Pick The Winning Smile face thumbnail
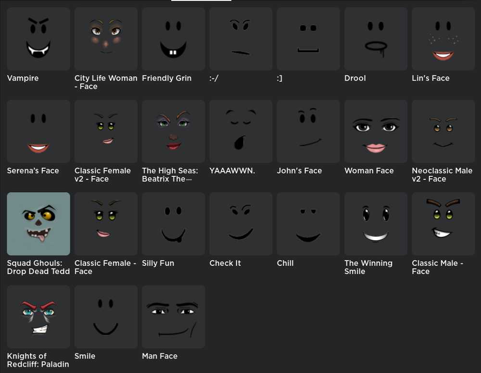The width and height of the screenshot is (481, 373). [376, 224]
